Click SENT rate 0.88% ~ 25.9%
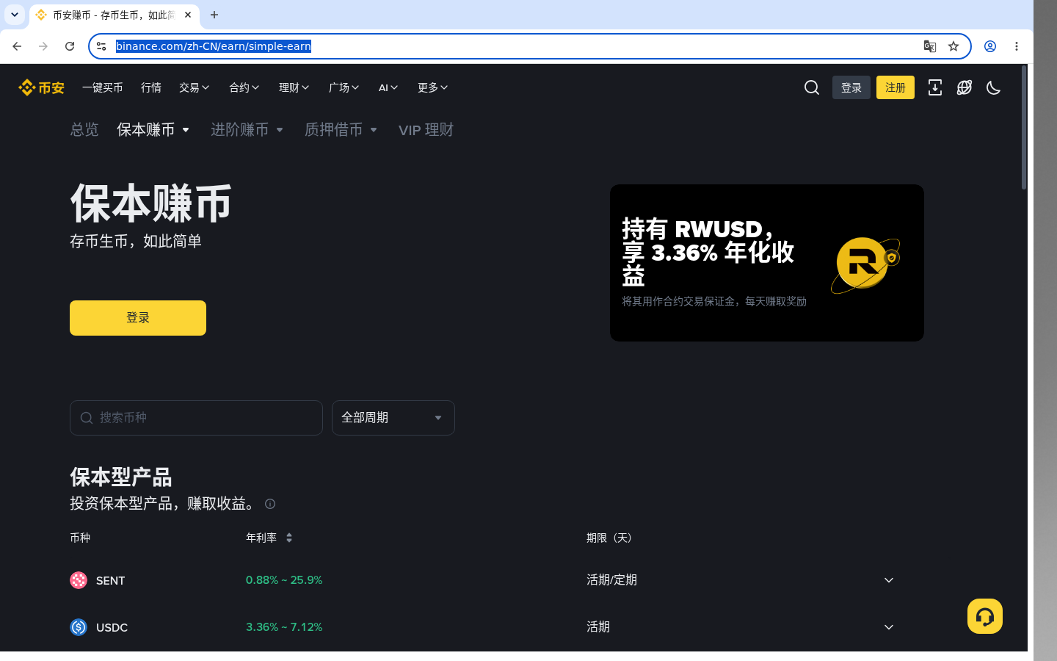This screenshot has width=1057, height=661. [284, 580]
